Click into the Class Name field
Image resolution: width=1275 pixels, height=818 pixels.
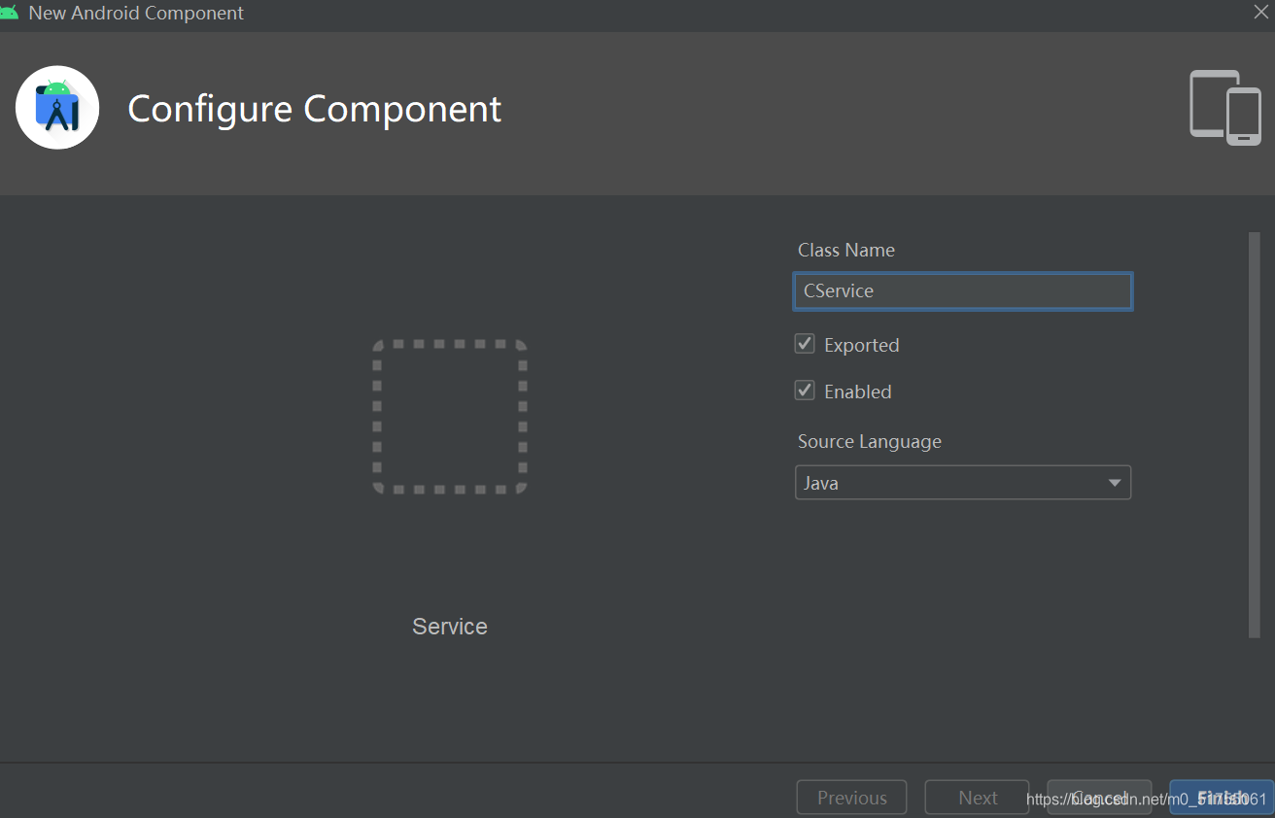(x=963, y=291)
